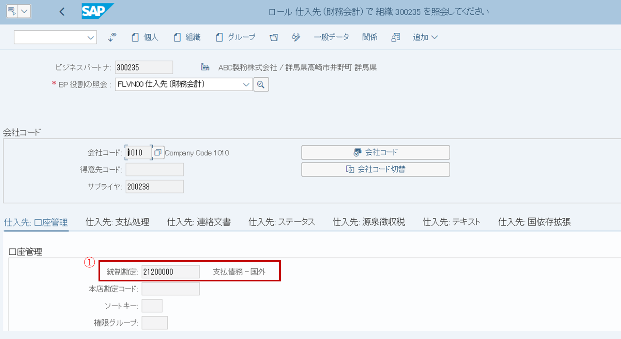Open search help magnifier next to BP role
The height and width of the screenshot is (339, 621).
[261, 84]
